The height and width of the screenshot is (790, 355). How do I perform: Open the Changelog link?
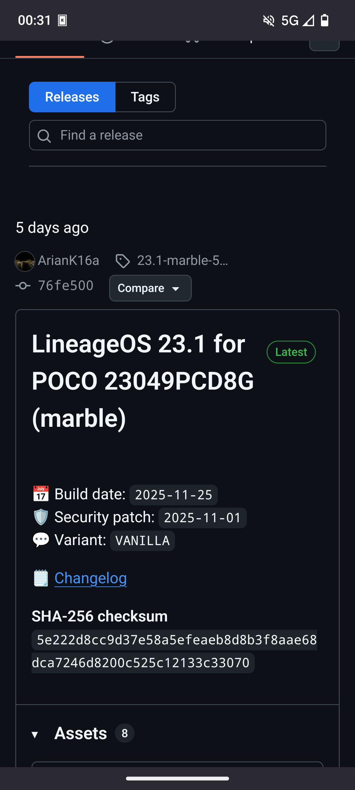click(91, 578)
